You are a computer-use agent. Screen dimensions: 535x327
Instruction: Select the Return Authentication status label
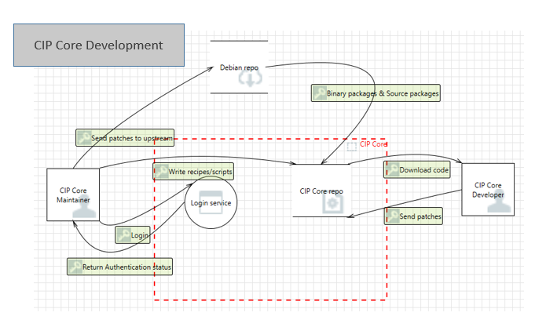click(119, 267)
